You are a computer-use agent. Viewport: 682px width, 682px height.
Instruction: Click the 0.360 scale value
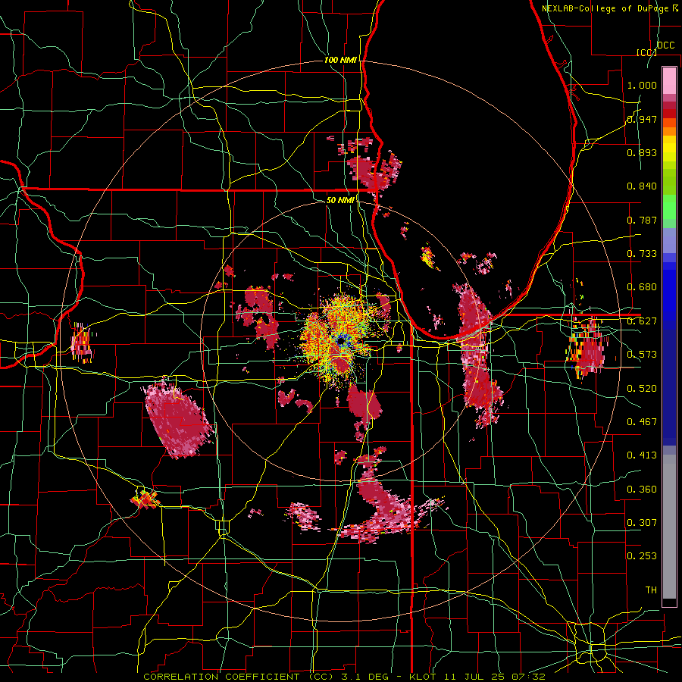pos(642,490)
